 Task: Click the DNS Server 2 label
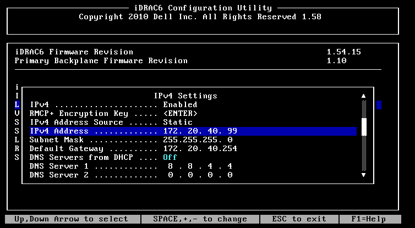tap(59, 175)
